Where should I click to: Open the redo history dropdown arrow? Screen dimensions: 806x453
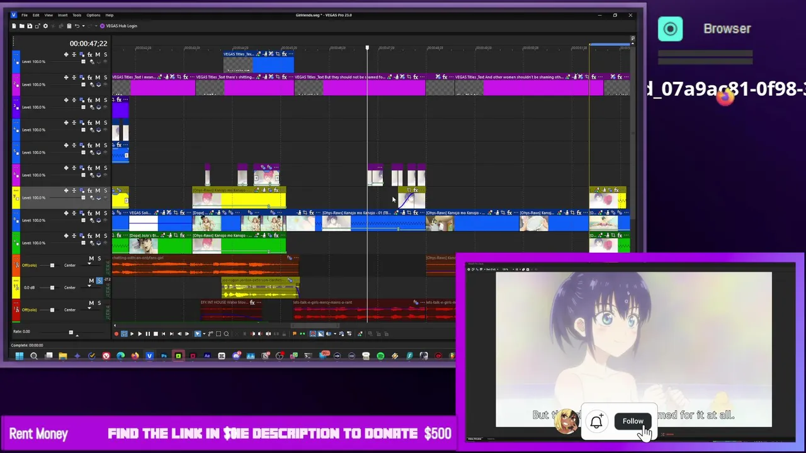click(x=96, y=26)
